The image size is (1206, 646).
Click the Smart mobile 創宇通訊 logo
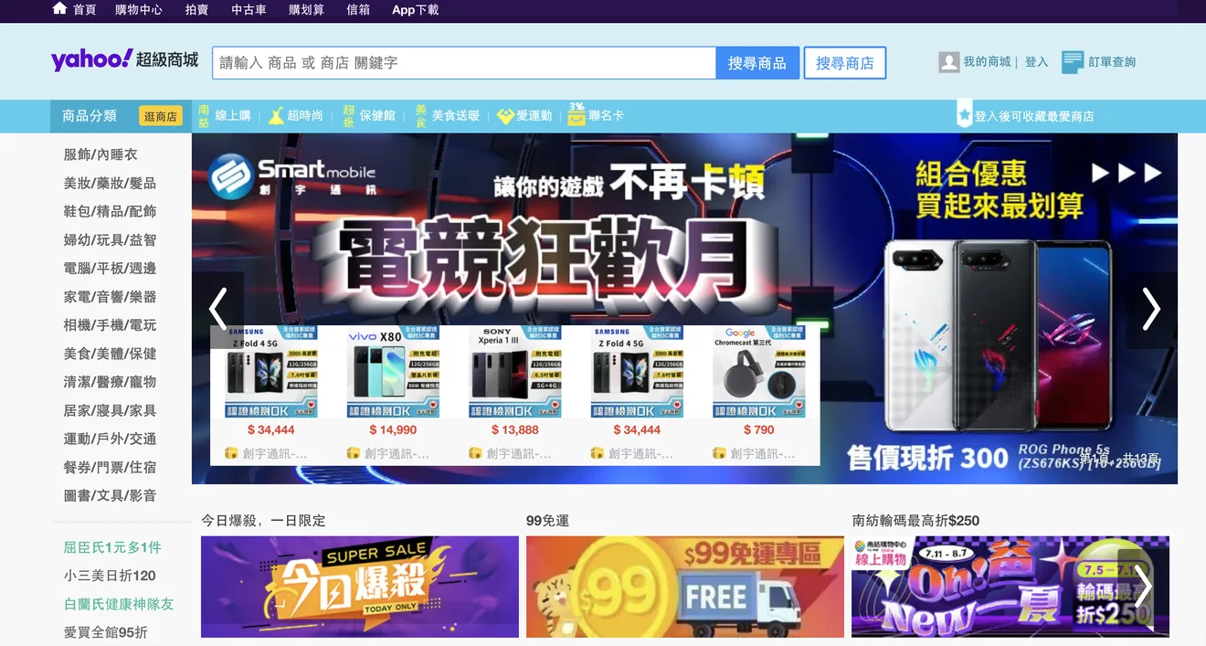[292, 177]
